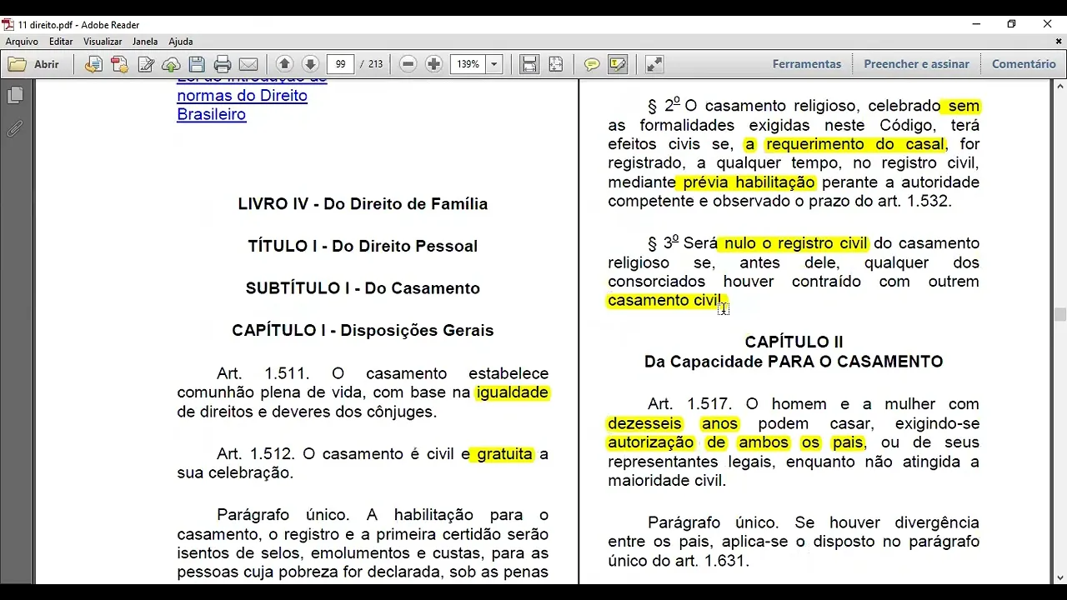This screenshot has width=1067, height=600.
Task: Click highlighted word 'gratuita'
Action: [x=504, y=454]
